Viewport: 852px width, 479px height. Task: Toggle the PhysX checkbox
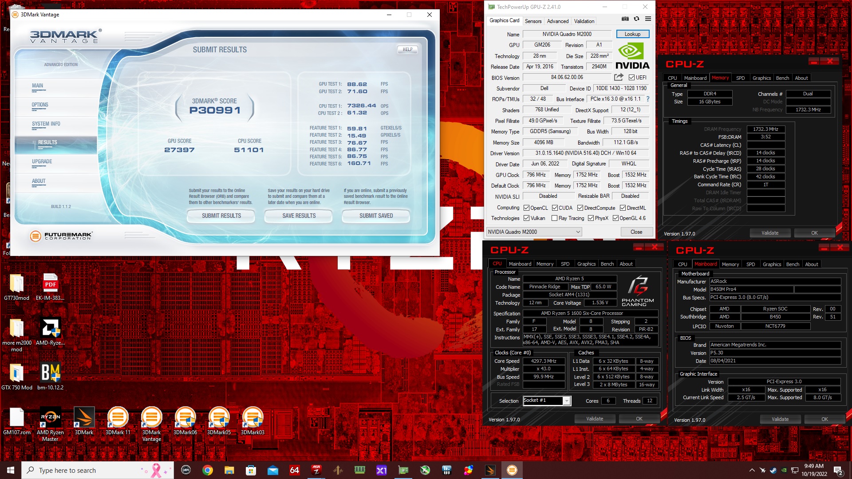tap(591, 218)
